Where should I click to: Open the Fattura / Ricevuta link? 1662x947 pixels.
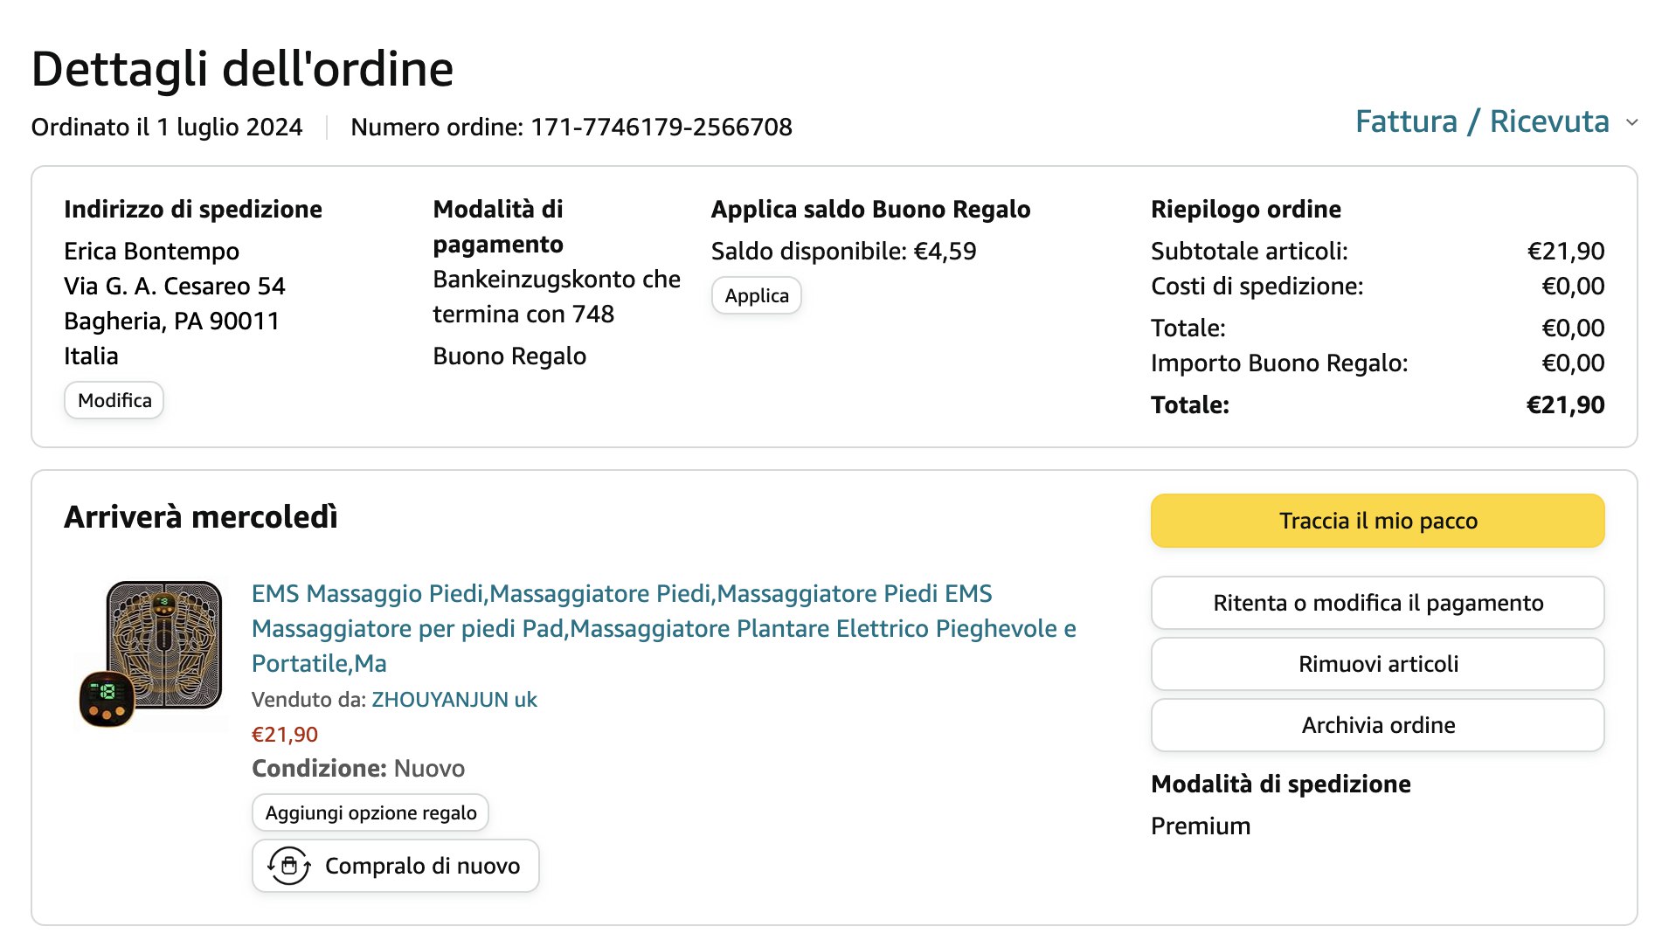click(1481, 121)
